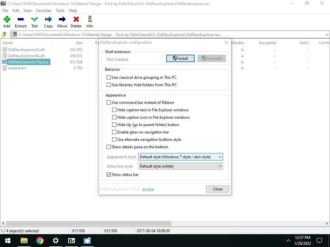The width and height of the screenshot is (330, 247).
Task: Check Use alternate navigation buttons style
Action: [114, 140]
